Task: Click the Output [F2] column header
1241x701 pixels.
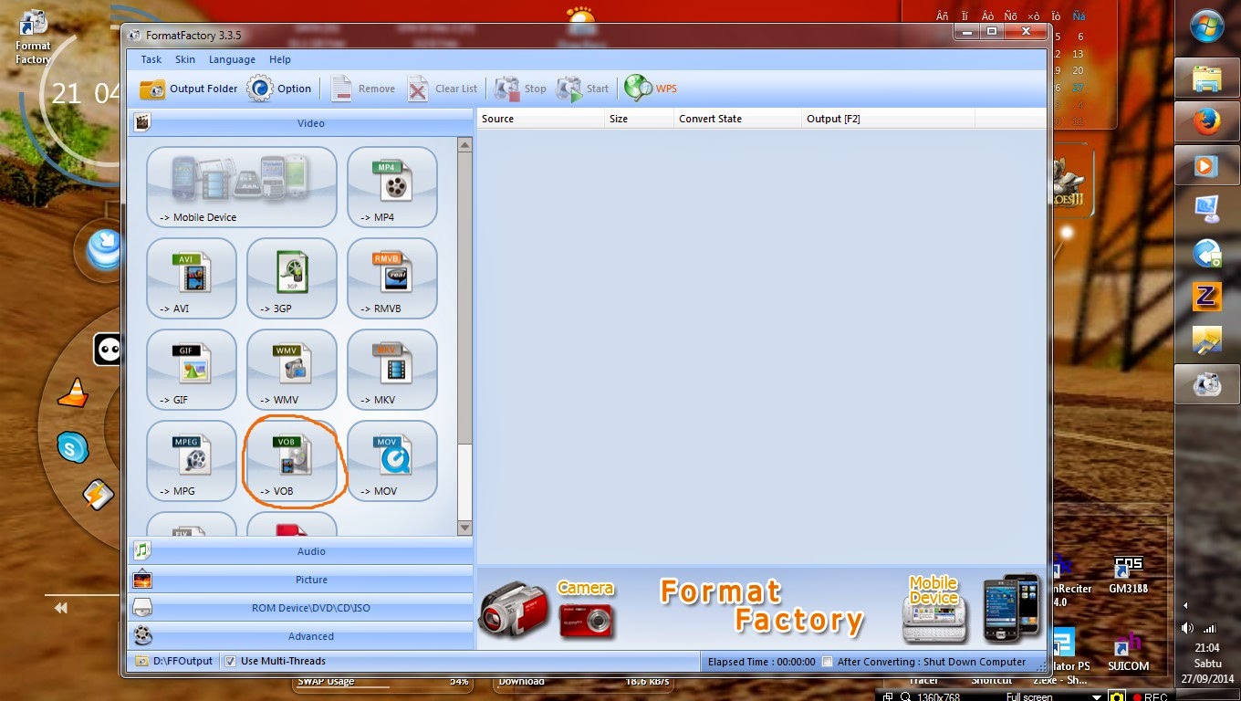Action: pos(889,119)
